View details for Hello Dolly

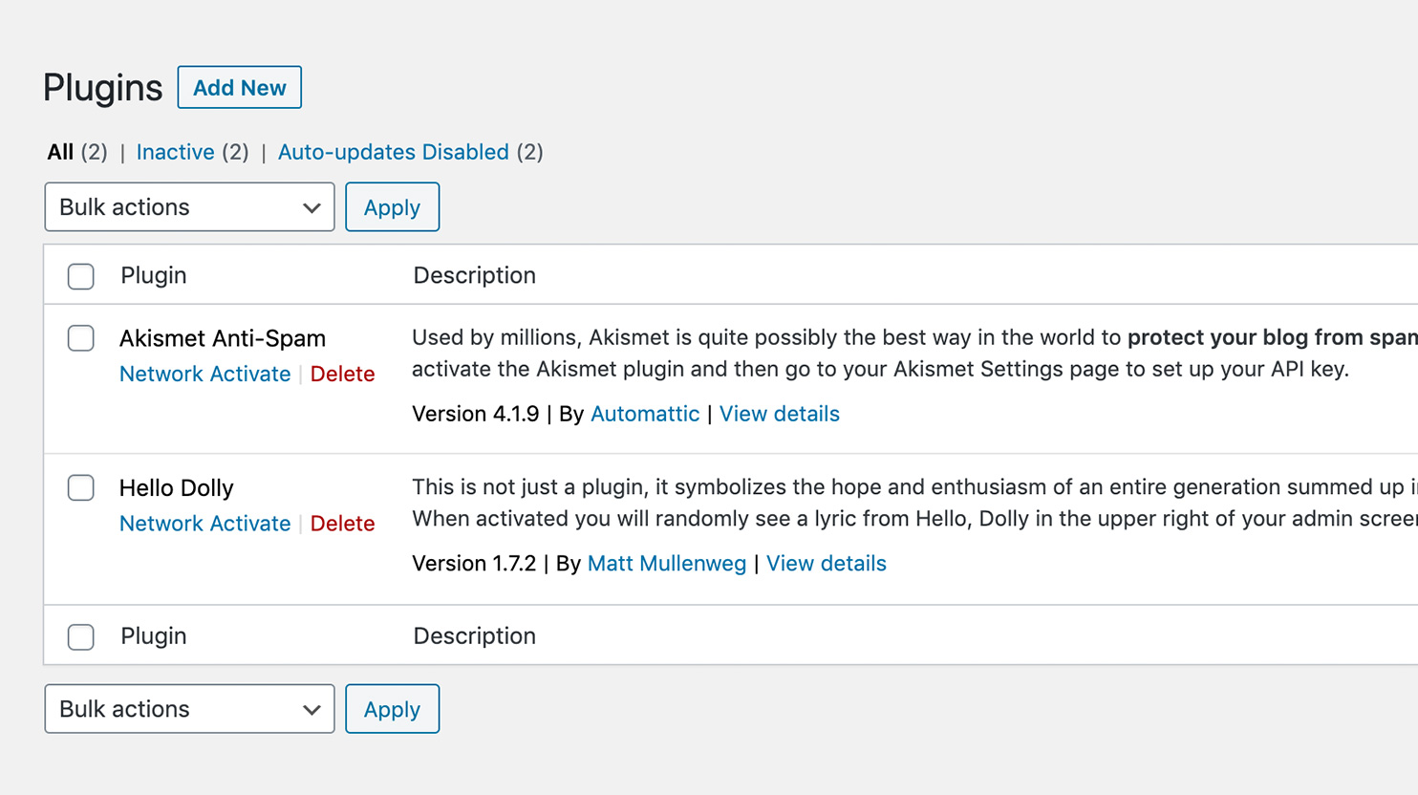click(x=827, y=564)
